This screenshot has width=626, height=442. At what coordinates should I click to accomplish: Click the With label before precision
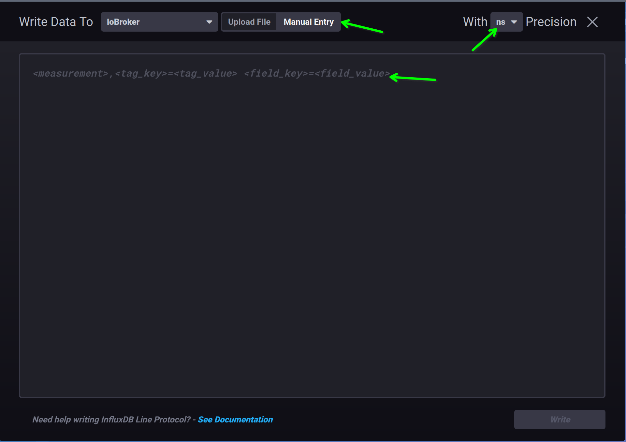tap(475, 22)
